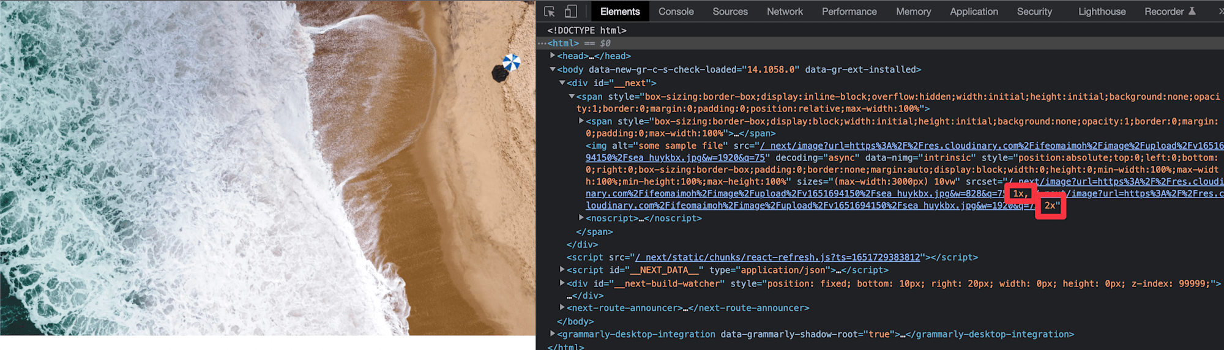Open the Recorder tab

click(1164, 12)
